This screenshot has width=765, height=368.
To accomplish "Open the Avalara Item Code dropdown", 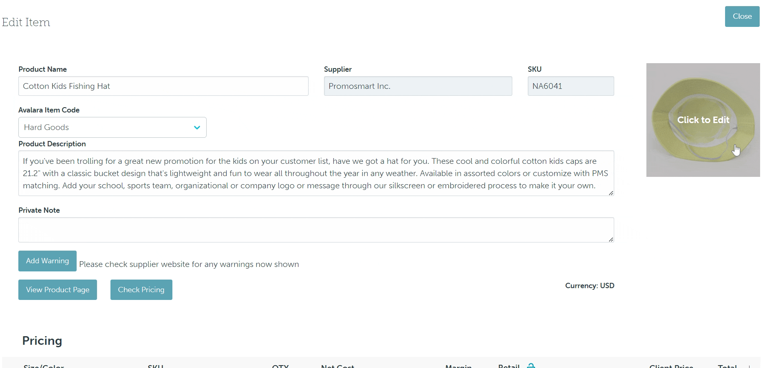I will point(112,128).
